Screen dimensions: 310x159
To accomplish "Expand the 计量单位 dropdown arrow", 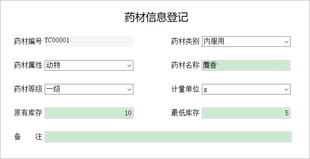I will pos(286,89).
